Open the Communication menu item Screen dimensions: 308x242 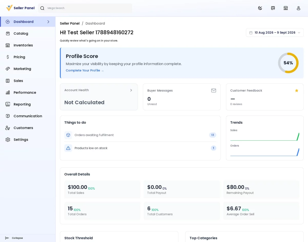click(28, 116)
